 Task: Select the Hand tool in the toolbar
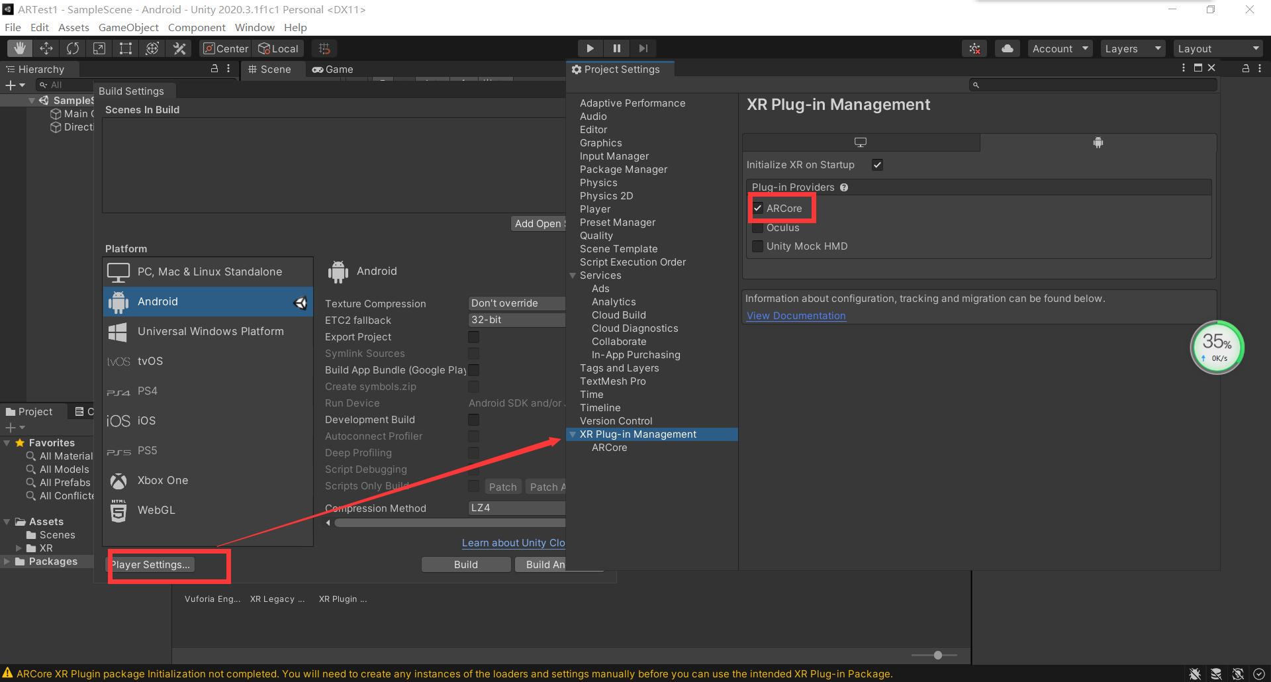pyautogui.click(x=19, y=48)
